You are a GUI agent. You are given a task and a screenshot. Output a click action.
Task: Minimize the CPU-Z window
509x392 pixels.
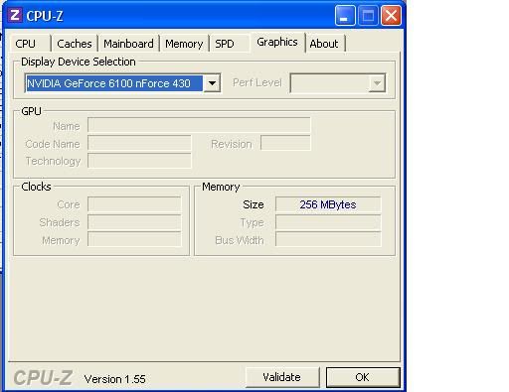point(345,15)
